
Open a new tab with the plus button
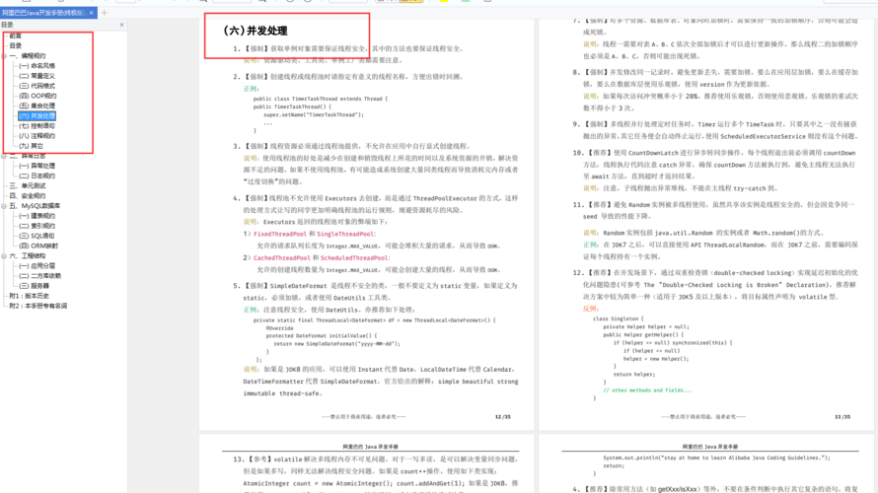point(105,13)
